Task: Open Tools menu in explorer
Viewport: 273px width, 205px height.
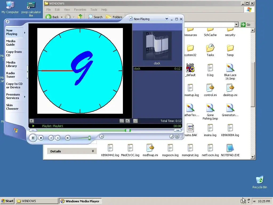Action: coord(94,10)
